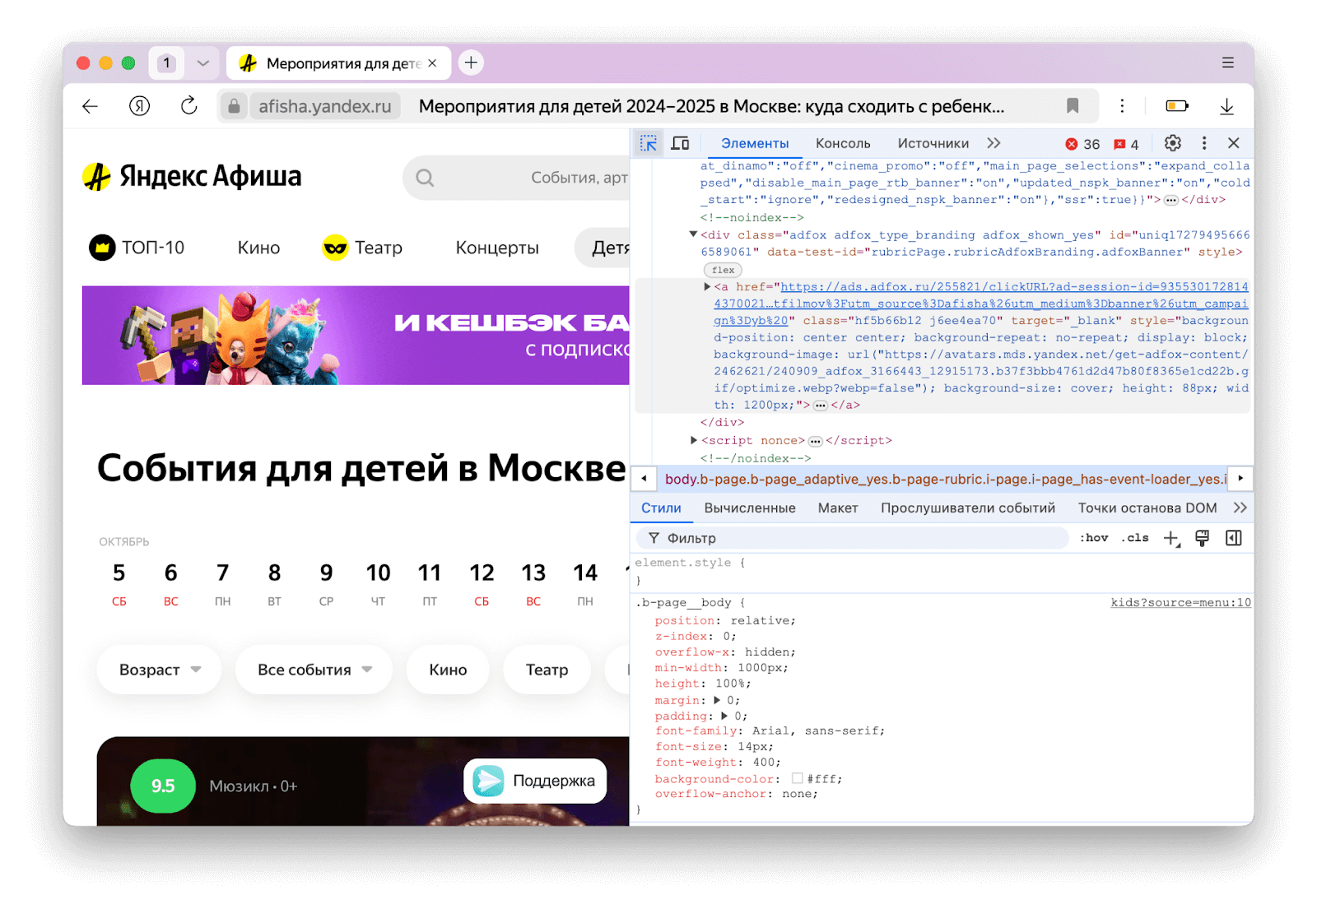Show more styles pane tabs chevron

[1240, 508]
